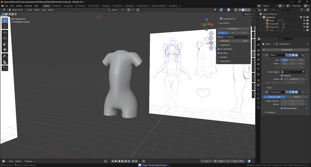Viewport: 311px width, 167px height.
Task: Select the Select Box tool
Action: pos(5,20)
